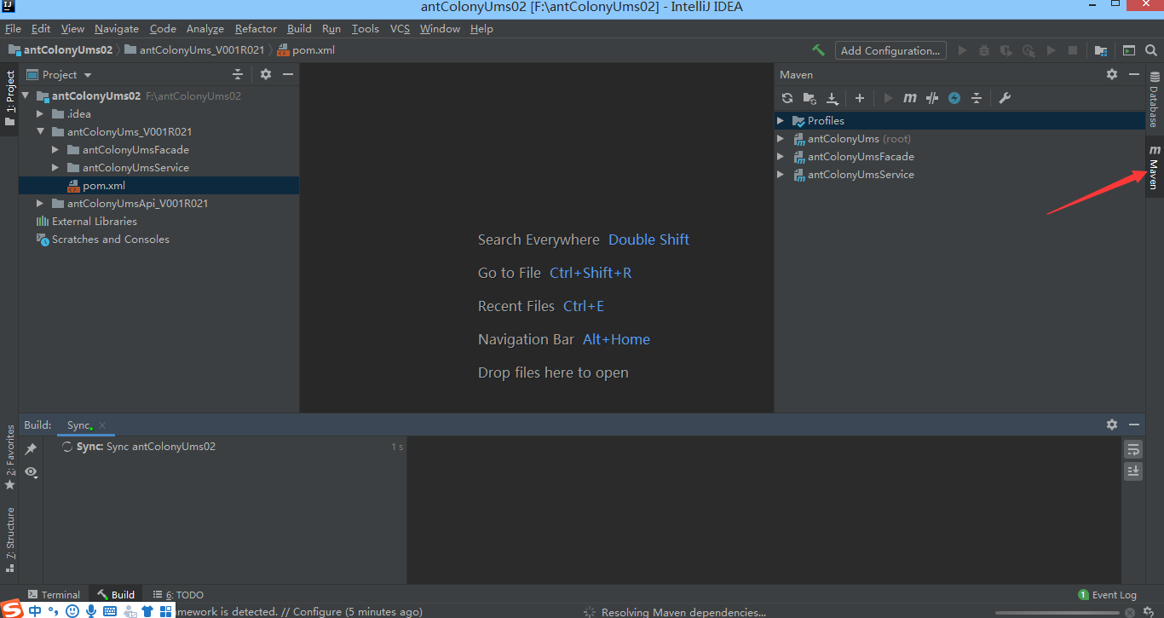
Task: Expand the antColonyUmsService folder in Project tree
Action: pyautogui.click(x=55, y=168)
